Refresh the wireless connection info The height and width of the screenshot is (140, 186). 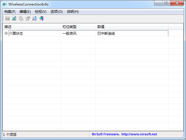14,18
